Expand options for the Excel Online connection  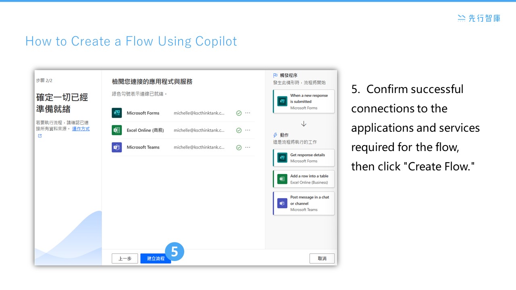pyautogui.click(x=248, y=130)
